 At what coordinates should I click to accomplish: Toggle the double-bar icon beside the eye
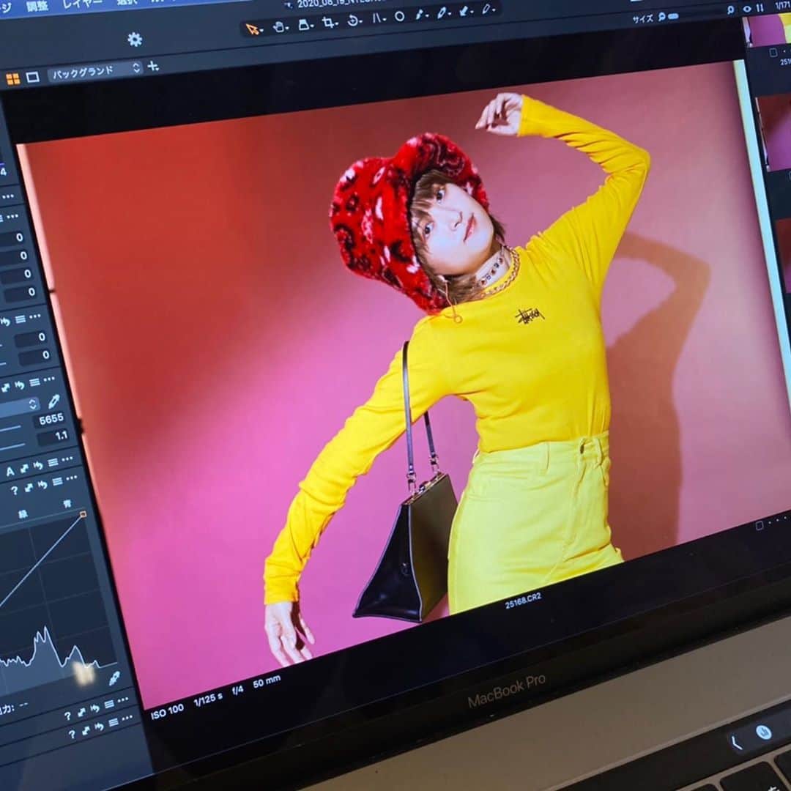tap(760, 7)
